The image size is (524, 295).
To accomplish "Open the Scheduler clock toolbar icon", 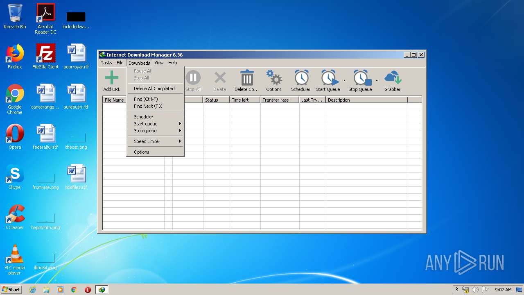I will click(x=301, y=81).
